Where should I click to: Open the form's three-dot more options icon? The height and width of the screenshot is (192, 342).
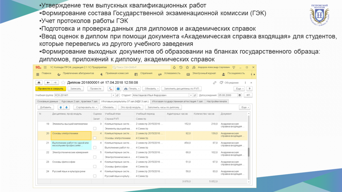(246, 82)
